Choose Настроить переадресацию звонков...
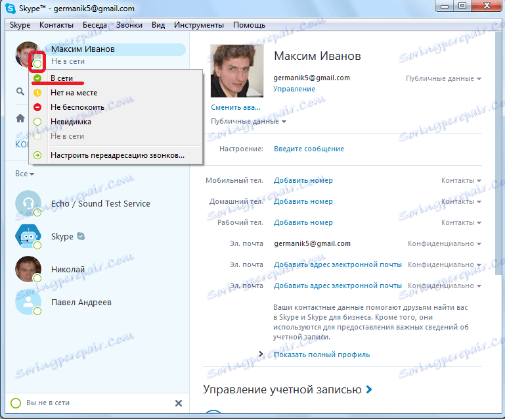The image size is (505, 419). (x=116, y=155)
